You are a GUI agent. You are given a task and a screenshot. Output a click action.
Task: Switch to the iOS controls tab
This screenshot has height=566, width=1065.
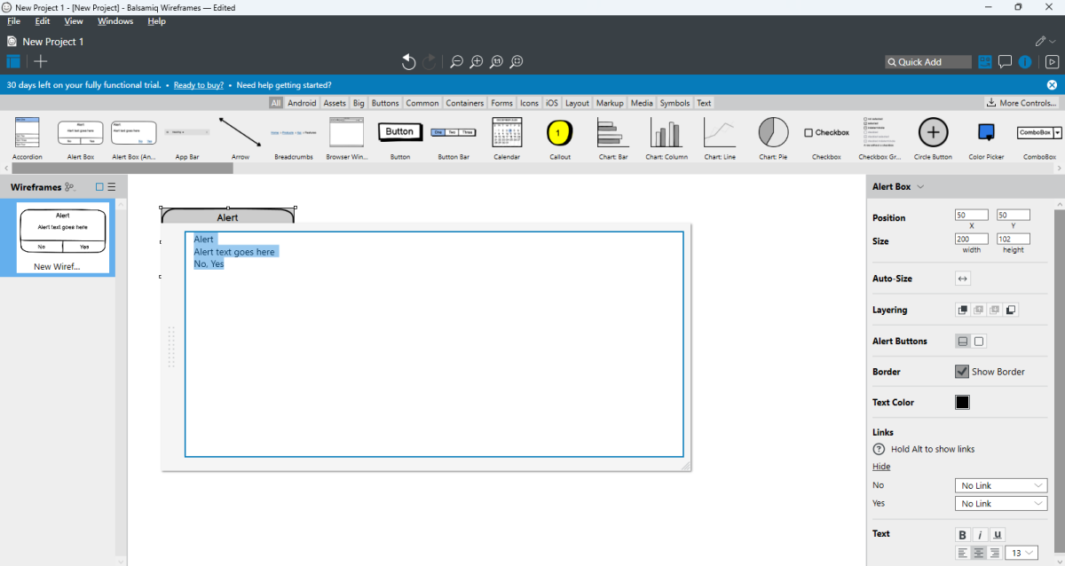(x=551, y=102)
